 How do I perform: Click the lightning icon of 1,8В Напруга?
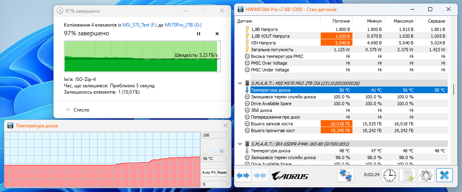point(247,29)
